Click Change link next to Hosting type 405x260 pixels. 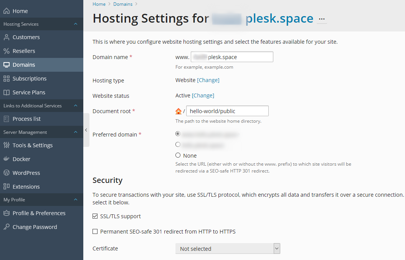208,80
